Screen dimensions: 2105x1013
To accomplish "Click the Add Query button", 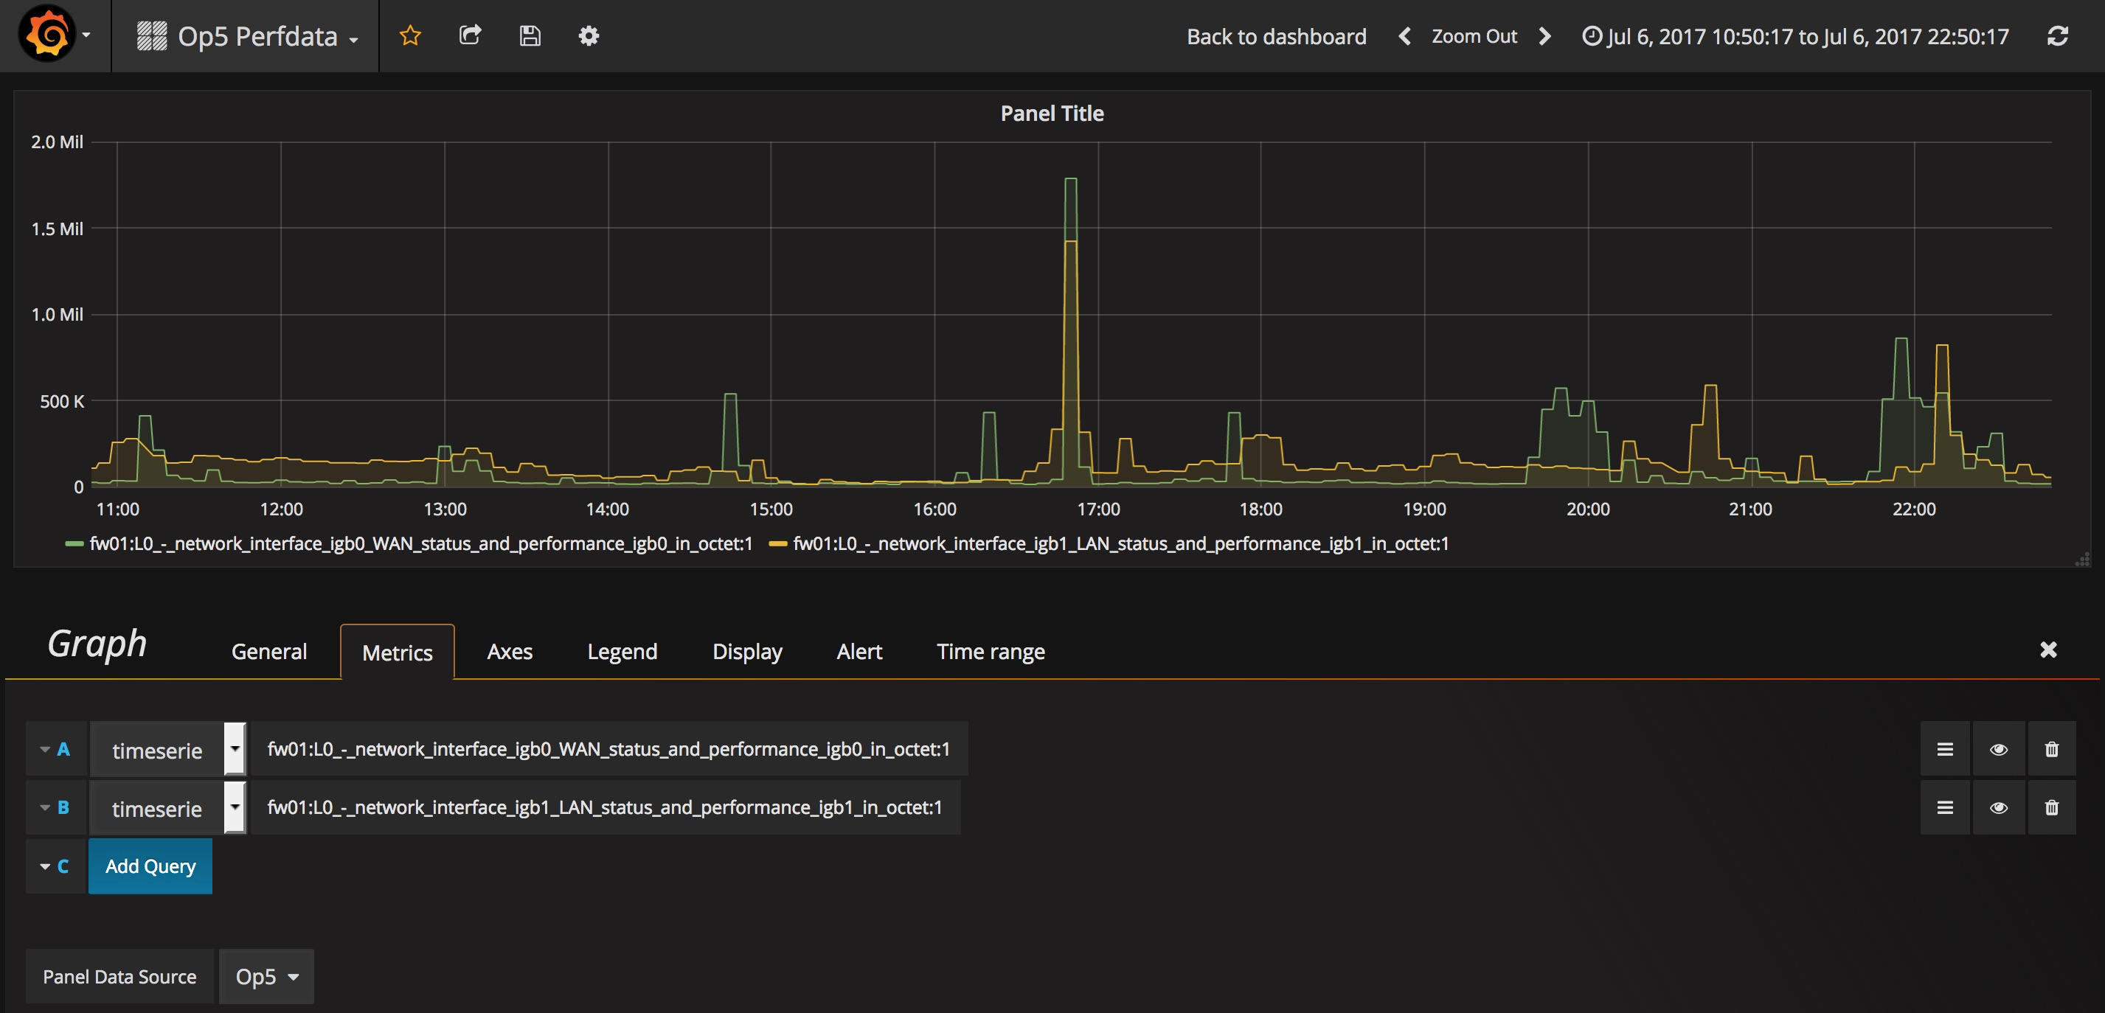I will point(150,866).
